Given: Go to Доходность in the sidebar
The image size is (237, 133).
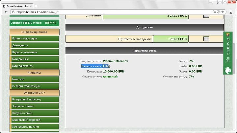Looking at the screenshot, I should pyautogui.click(x=35, y=45).
